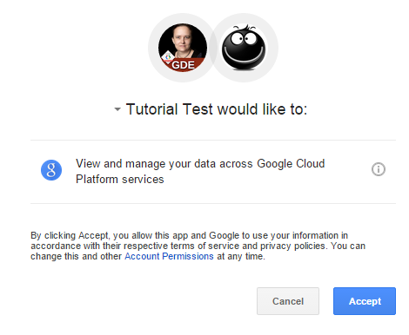Open the info icon beside the permission
409x335 pixels.
pyautogui.click(x=379, y=169)
